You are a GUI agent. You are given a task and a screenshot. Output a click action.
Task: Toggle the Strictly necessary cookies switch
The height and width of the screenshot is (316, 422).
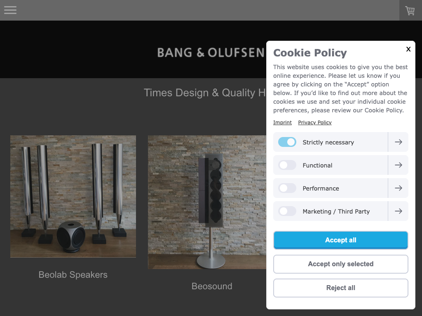pyautogui.click(x=287, y=142)
